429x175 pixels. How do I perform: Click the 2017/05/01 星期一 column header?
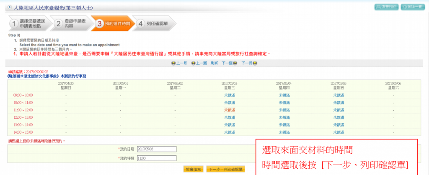coord(120,85)
